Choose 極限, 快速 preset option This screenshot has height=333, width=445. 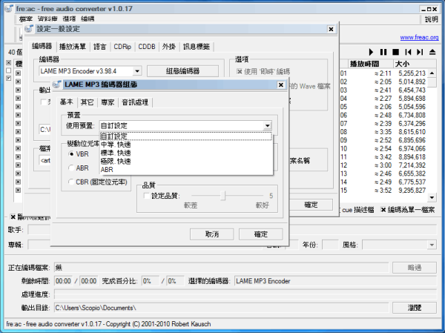186,161
